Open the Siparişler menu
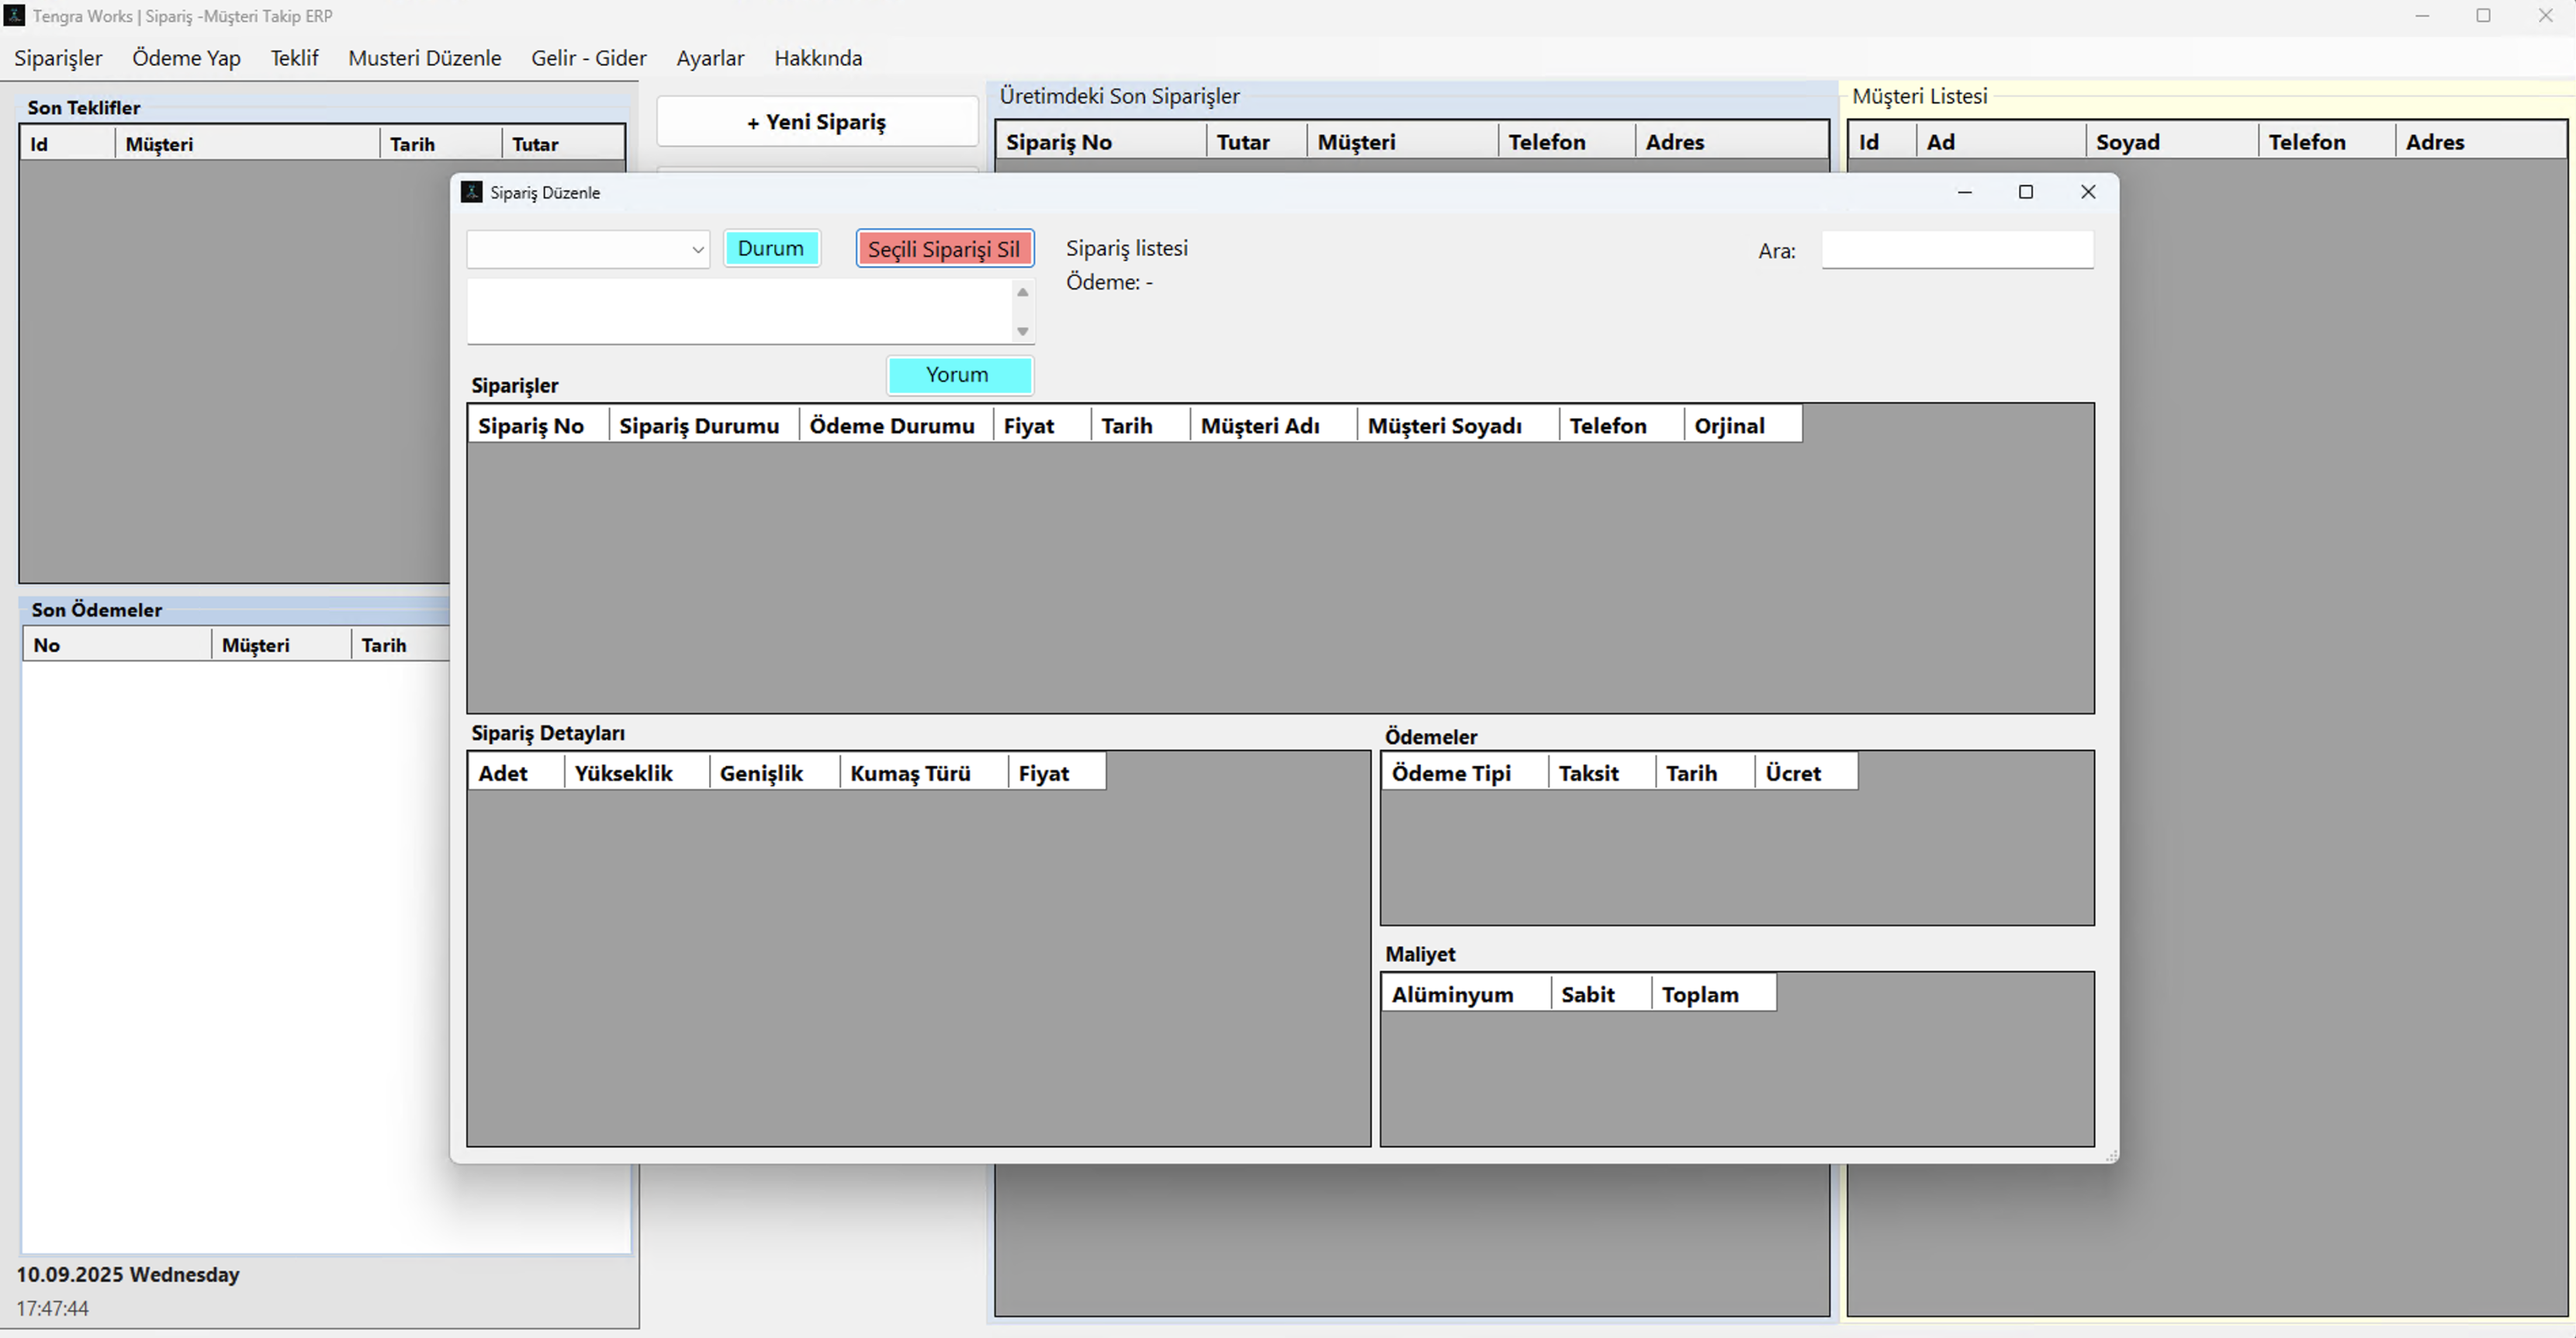The image size is (2576, 1338). coord(58,58)
